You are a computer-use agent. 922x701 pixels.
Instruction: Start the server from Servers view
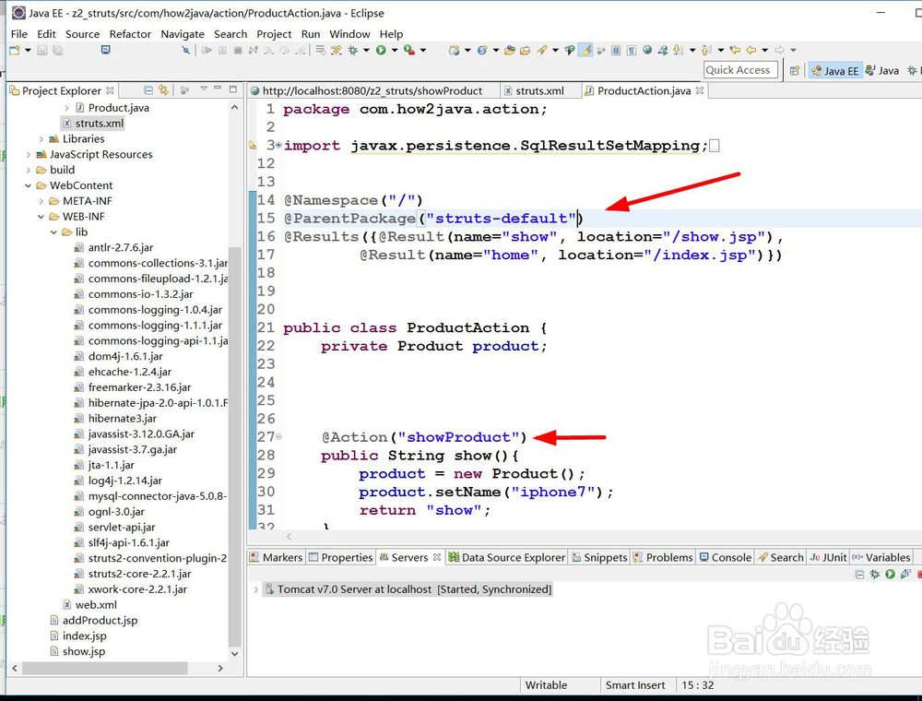point(890,574)
